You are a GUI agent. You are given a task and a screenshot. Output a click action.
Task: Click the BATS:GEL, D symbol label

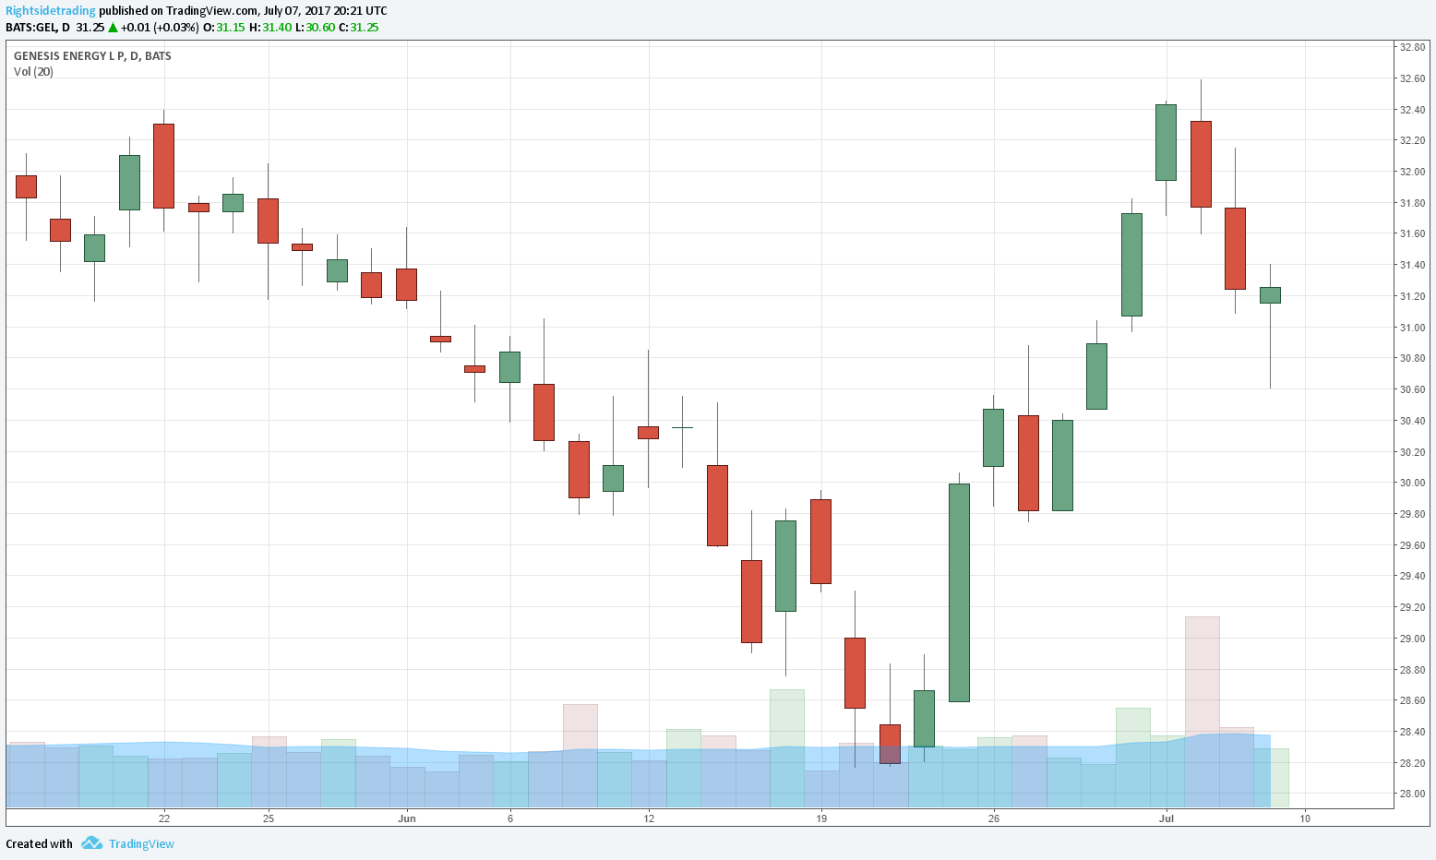coord(38,28)
